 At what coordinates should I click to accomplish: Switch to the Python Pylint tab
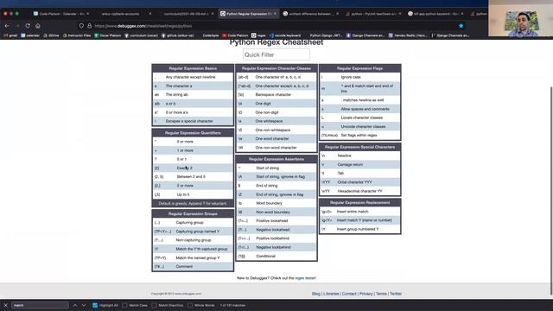(373, 14)
